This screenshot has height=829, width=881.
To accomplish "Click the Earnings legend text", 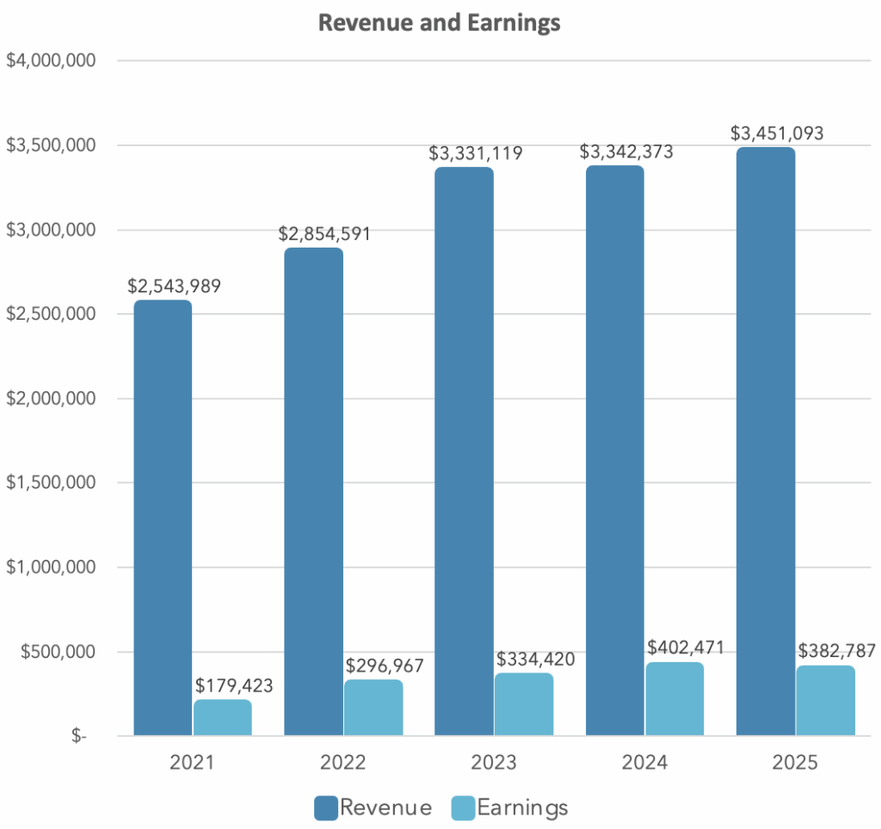I will tap(522, 808).
